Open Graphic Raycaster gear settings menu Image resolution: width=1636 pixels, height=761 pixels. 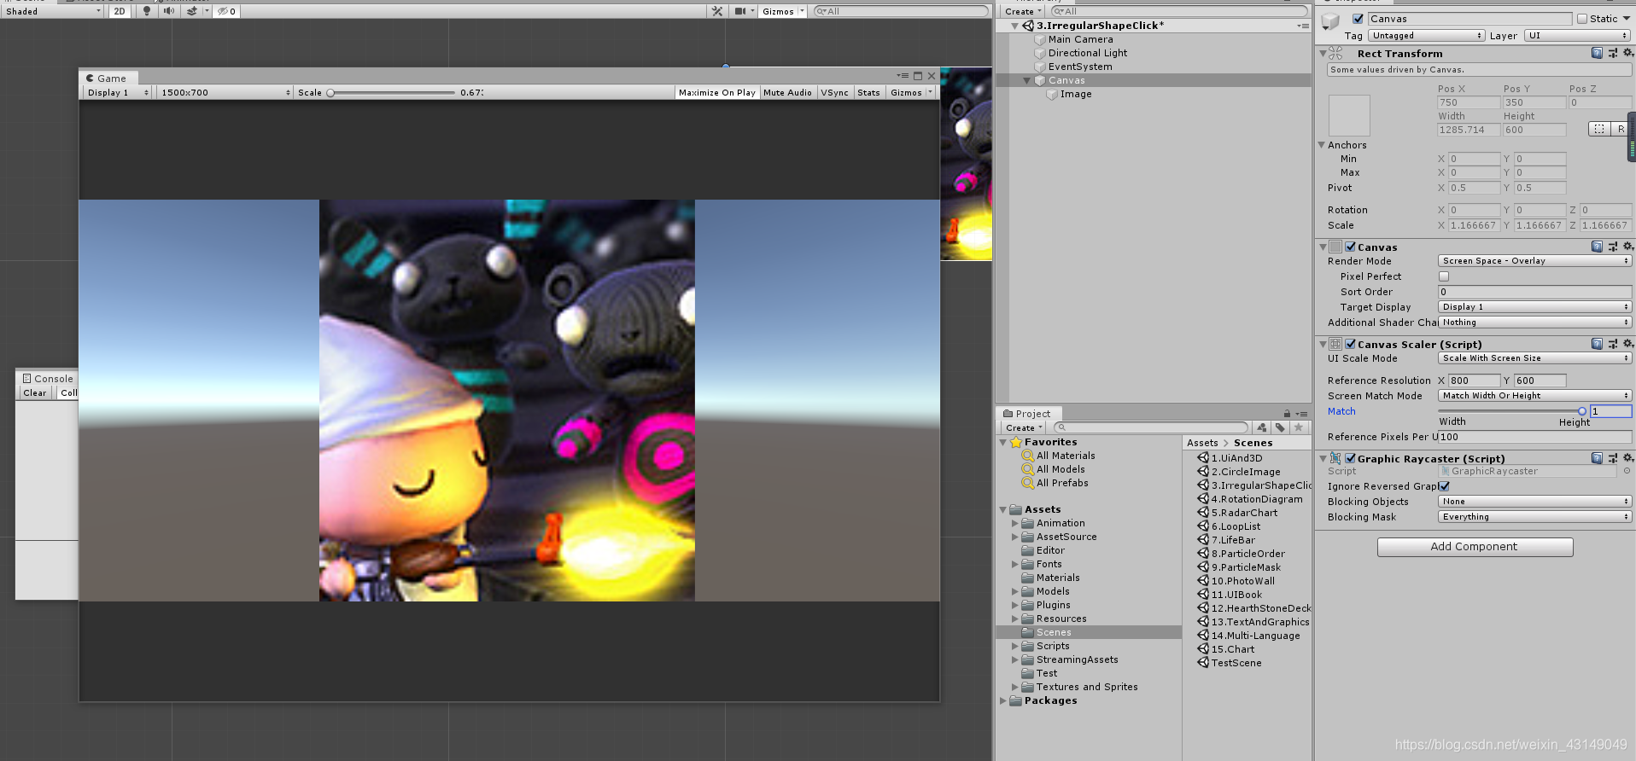pos(1627,458)
